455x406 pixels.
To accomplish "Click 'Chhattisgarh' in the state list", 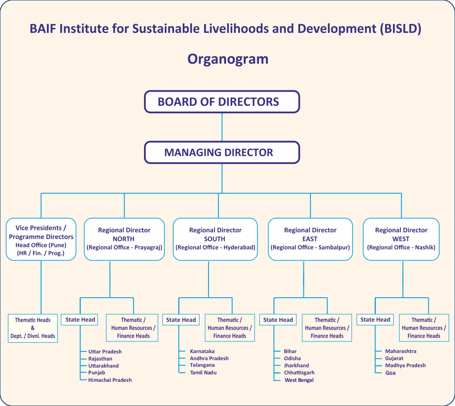I will point(299,373).
